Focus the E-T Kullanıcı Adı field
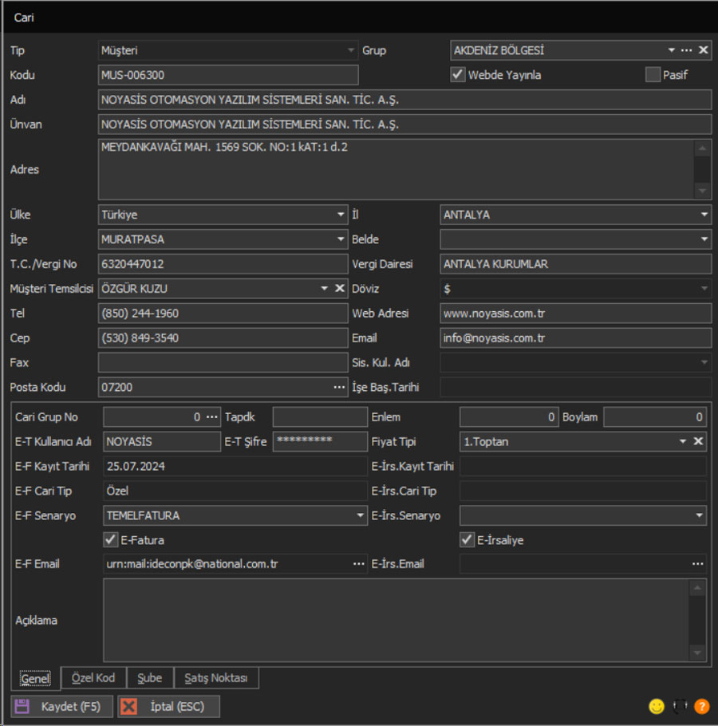718x726 pixels. pyautogui.click(x=162, y=442)
